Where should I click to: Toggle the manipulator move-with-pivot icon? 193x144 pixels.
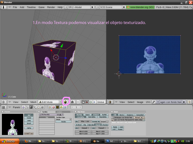tap(78, 102)
